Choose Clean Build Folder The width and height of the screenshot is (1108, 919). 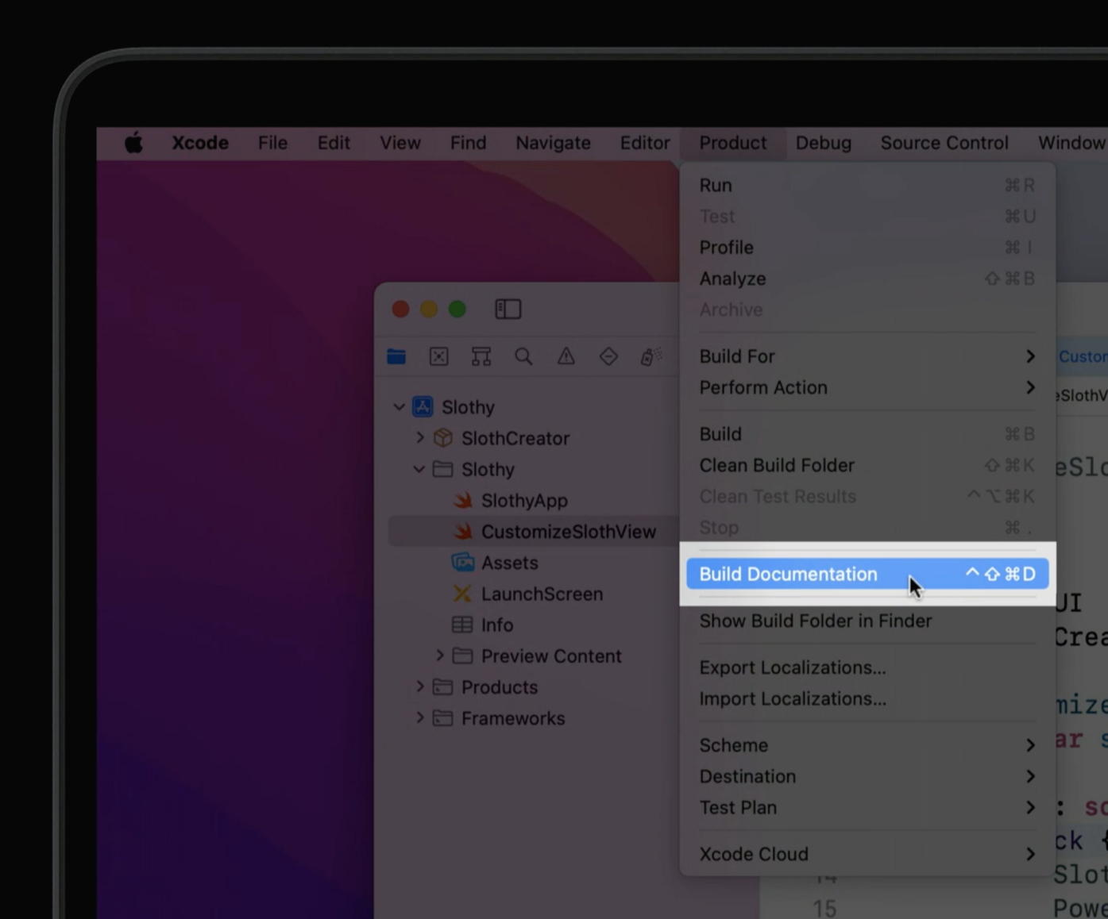(867, 465)
